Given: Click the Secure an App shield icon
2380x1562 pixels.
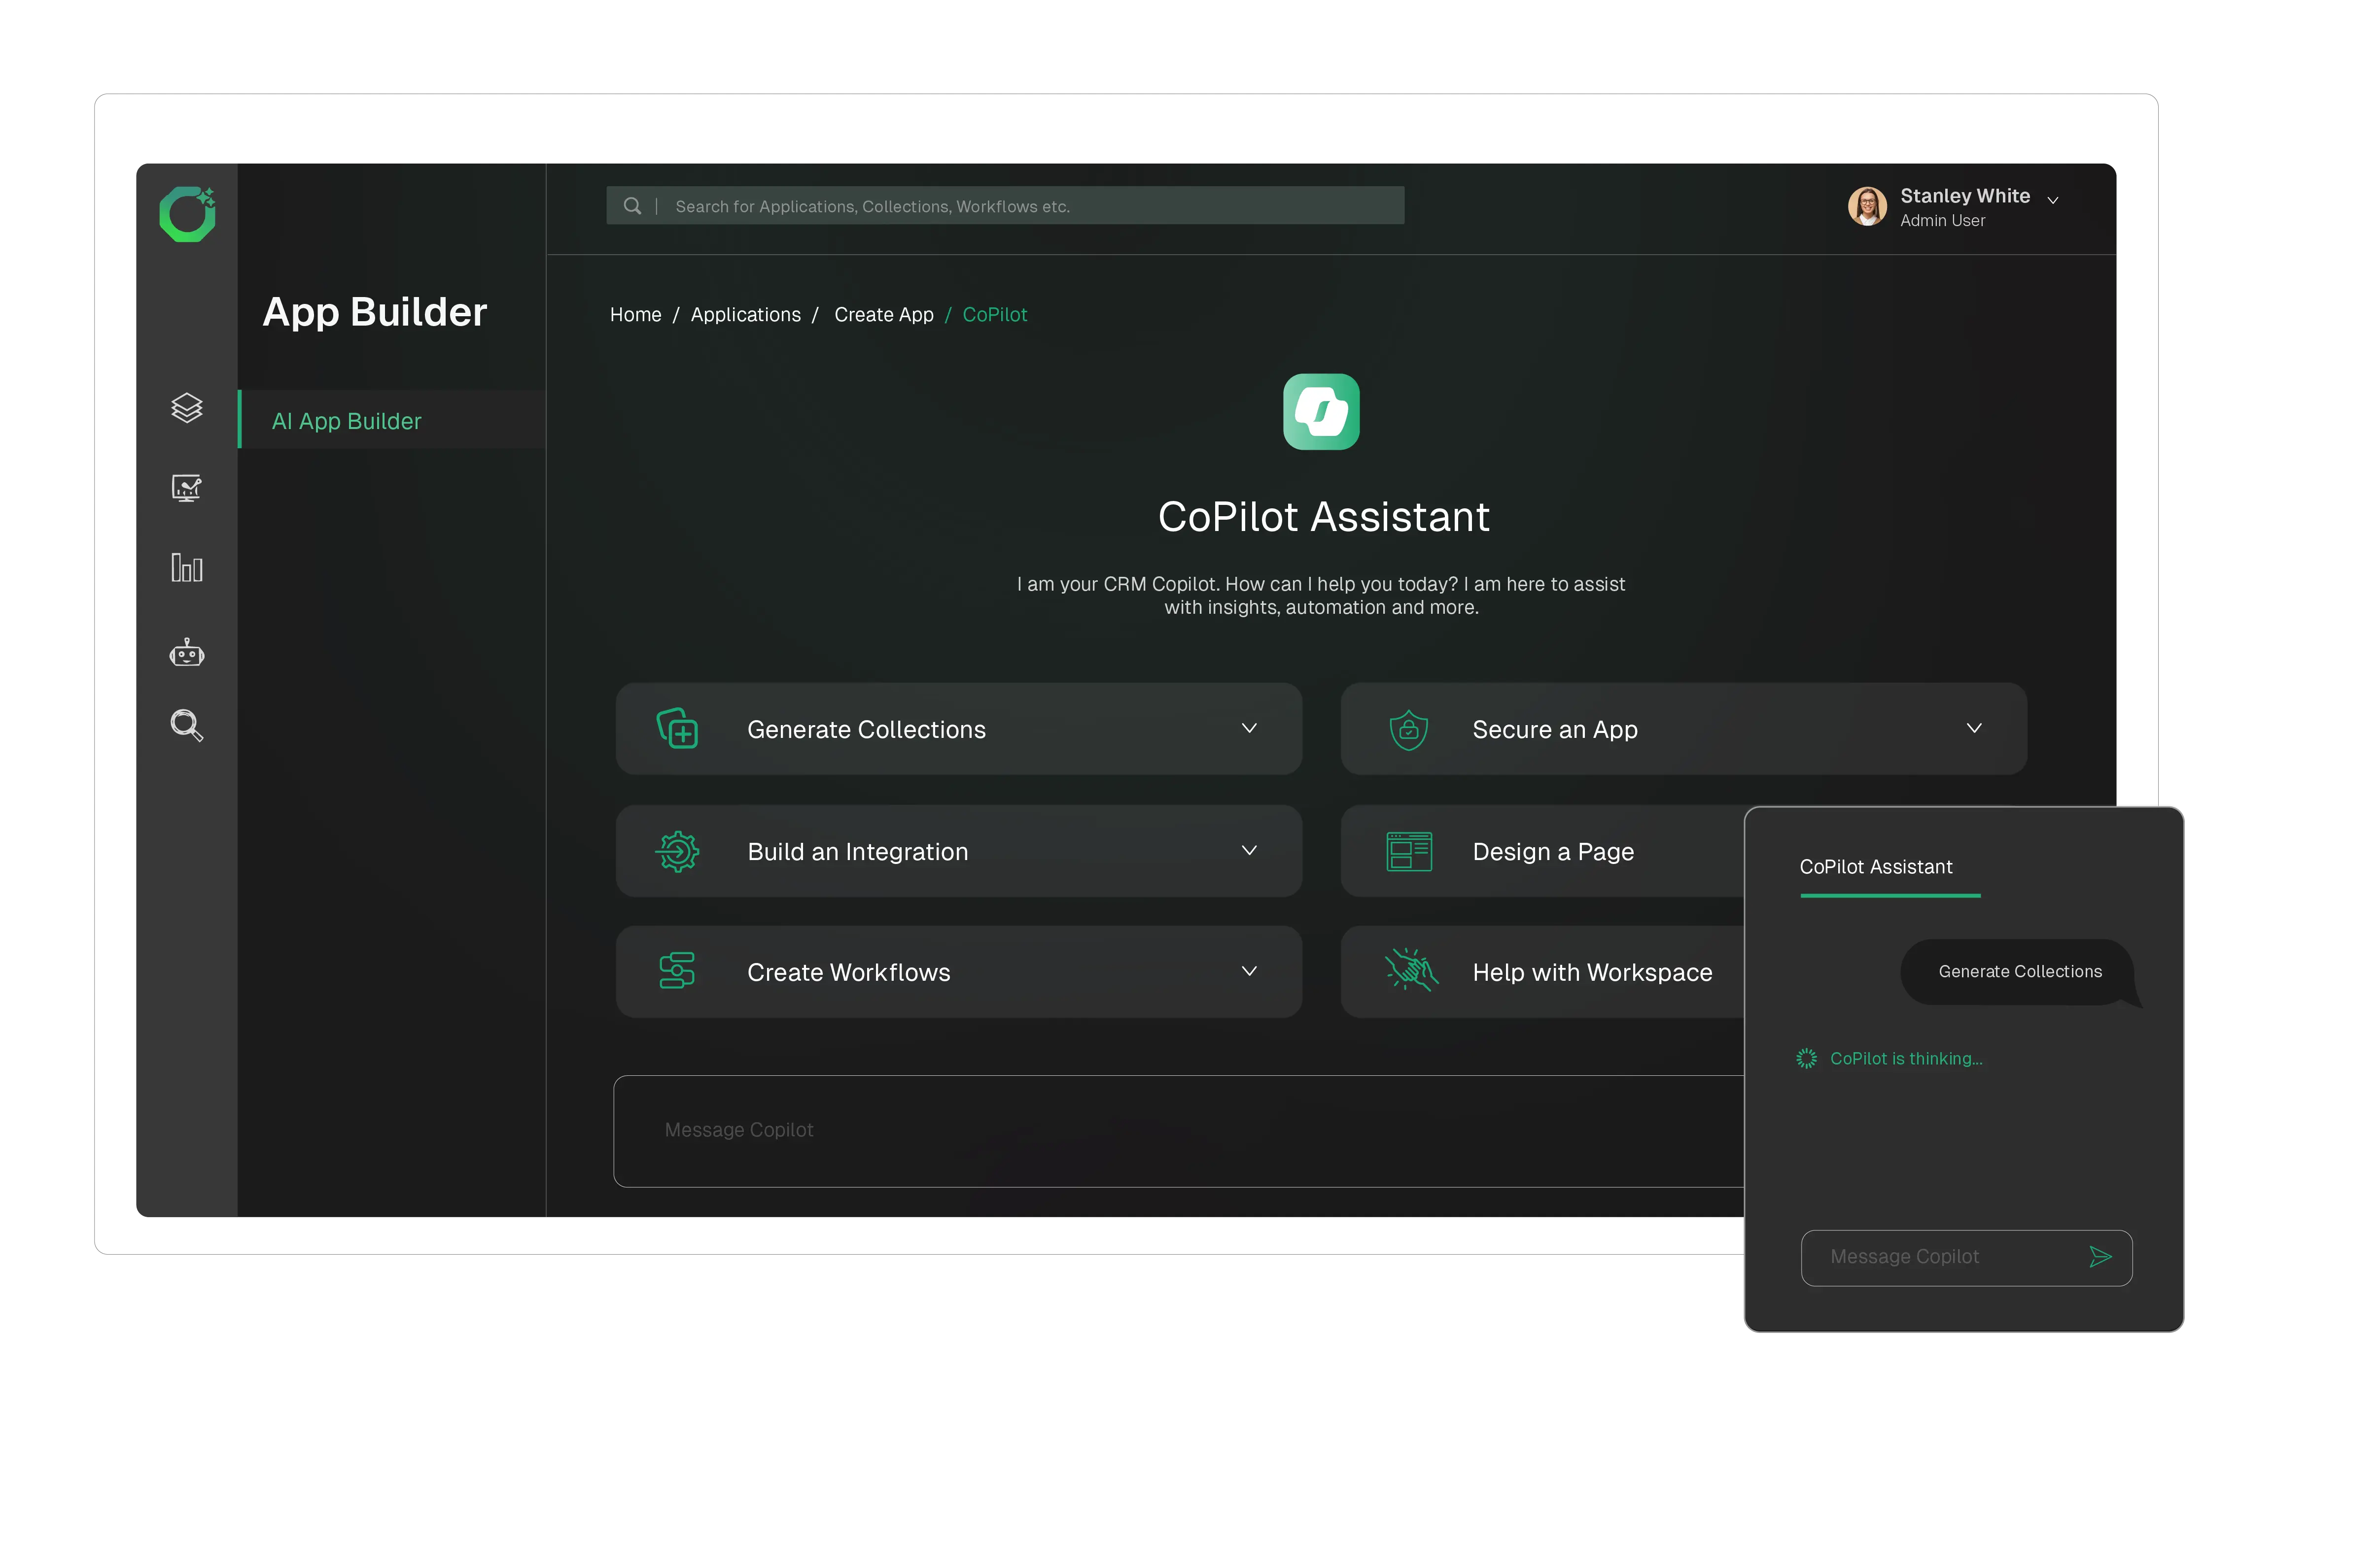Looking at the screenshot, I should (x=1408, y=730).
